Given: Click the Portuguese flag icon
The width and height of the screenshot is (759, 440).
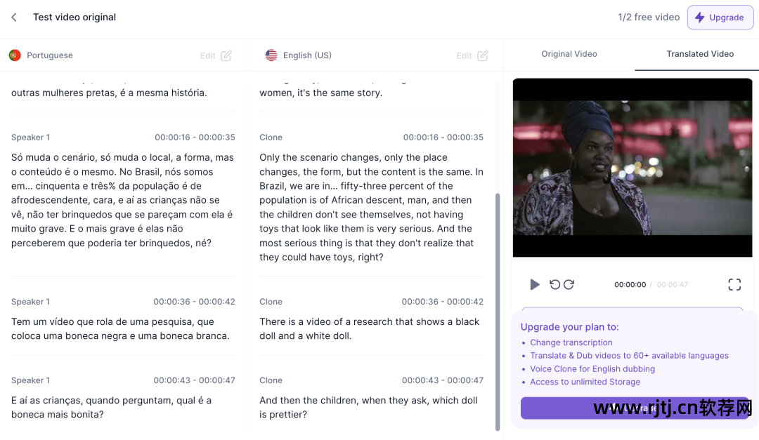Looking at the screenshot, I should pos(15,55).
